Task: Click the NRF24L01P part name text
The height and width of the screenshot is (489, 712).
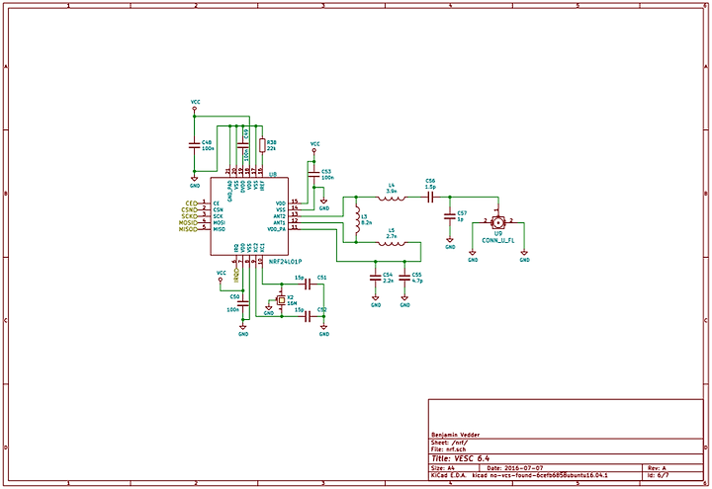Action: [285, 262]
